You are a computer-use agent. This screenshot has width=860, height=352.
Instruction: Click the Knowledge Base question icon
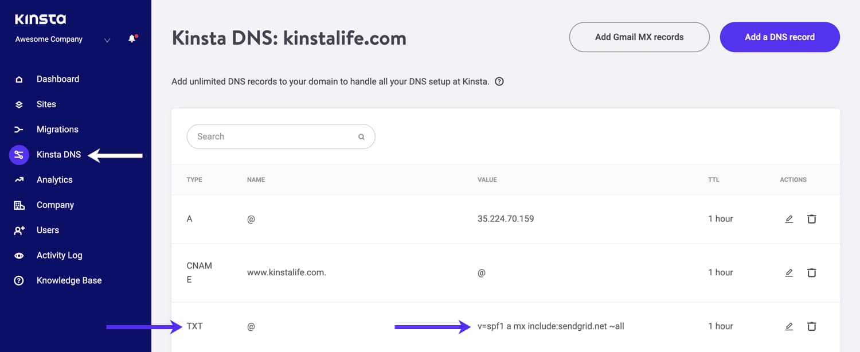pos(19,281)
